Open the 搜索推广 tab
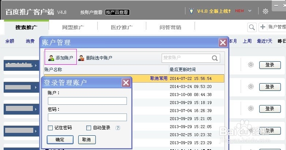The height and width of the screenshot is (150, 286). tap(26, 27)
